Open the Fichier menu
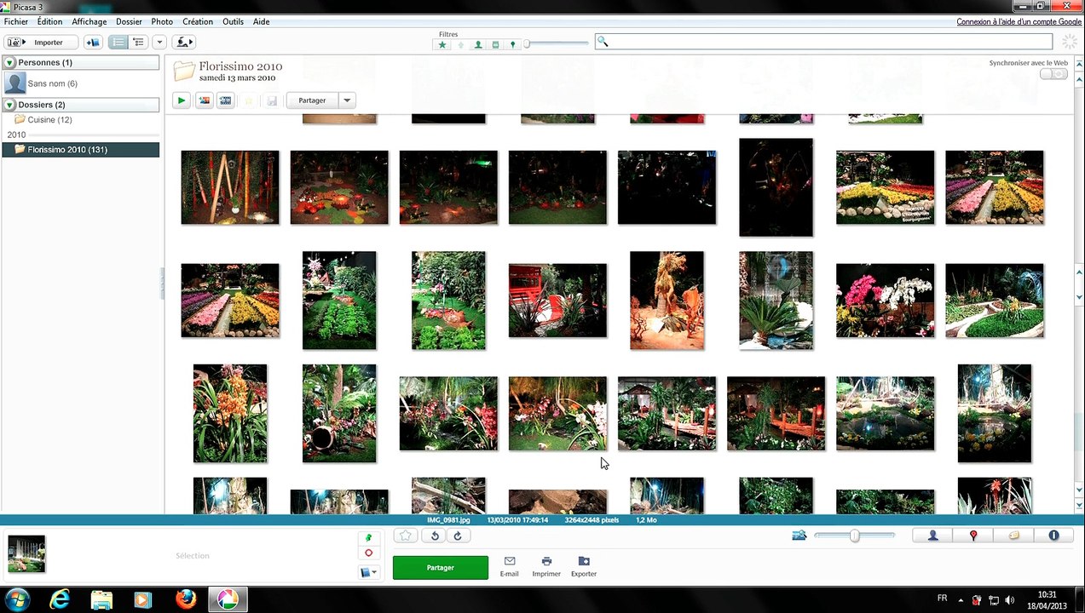 click(x=16, y=21)
